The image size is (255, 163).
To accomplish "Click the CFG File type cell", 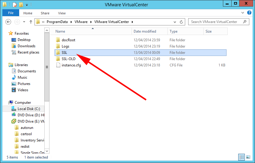I will click(x=176, y=65).
